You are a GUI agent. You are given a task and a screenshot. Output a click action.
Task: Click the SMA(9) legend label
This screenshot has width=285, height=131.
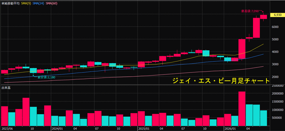26,3
